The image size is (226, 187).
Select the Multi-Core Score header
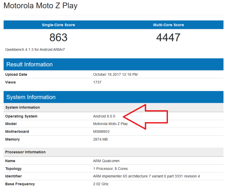[x=168, y=25]
